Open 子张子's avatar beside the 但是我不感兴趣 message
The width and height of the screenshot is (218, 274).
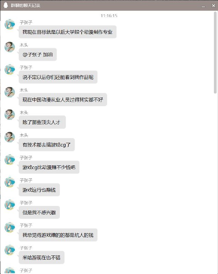pos(10,205)
